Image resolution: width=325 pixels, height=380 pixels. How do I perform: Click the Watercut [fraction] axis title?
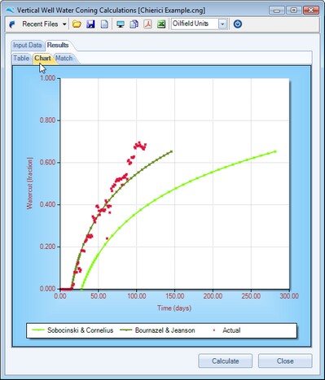(x=29, y=183)
